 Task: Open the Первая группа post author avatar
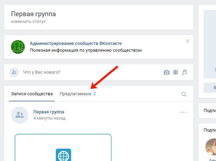19,115
